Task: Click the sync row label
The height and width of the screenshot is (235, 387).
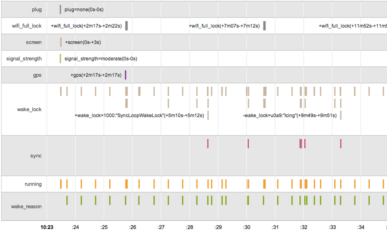Action: 36,156
